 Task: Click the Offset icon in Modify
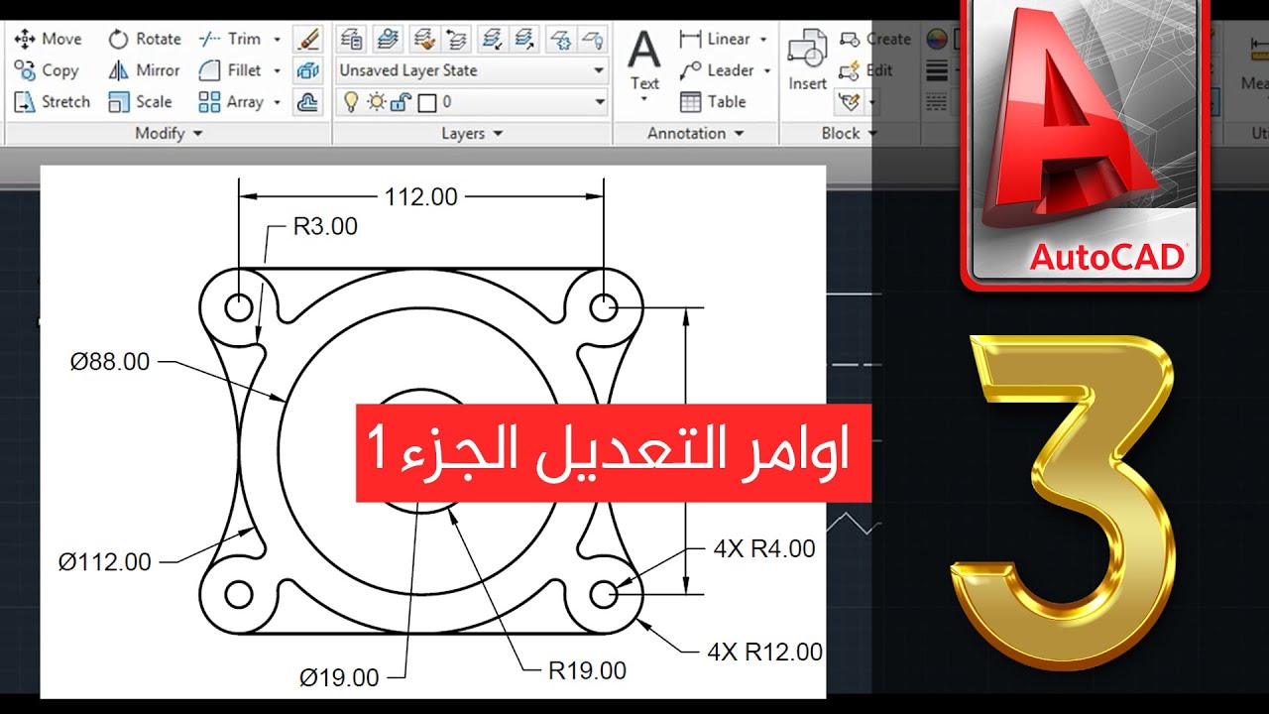308,101
